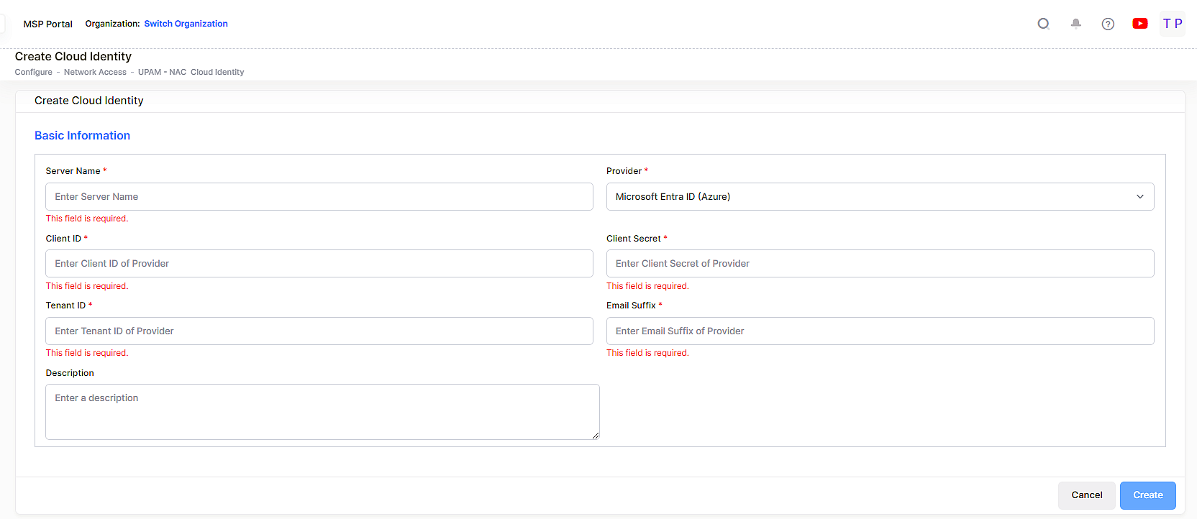
Task: Click the search magnifier icon
Action: tap(1043, 24)
